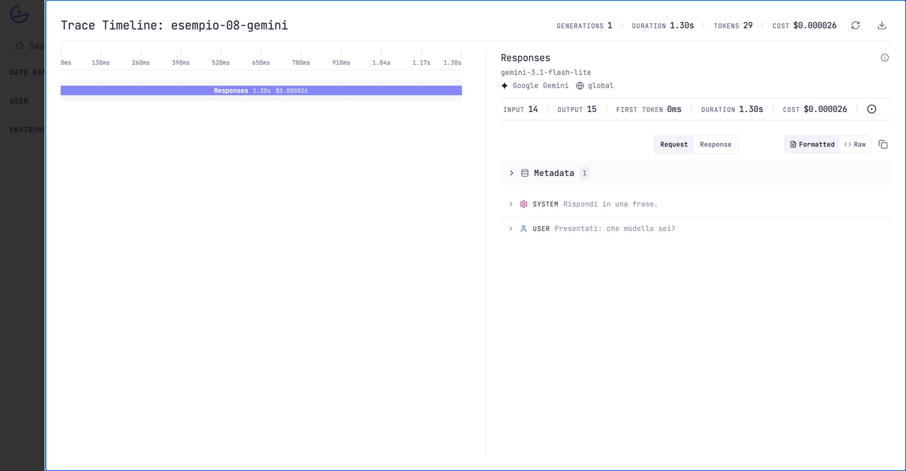Click the Metadata database icon
Screen dimensions: 906x471
[x=525, y=173]
